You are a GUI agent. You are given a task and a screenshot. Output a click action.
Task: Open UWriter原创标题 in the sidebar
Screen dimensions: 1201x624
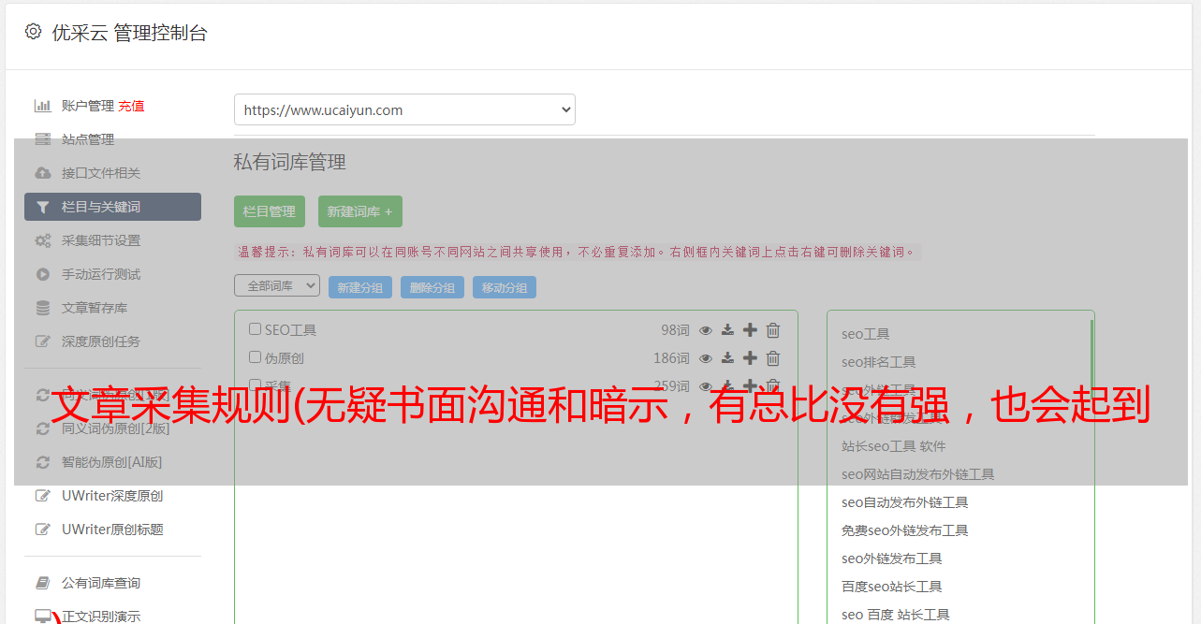pos(112,530)
